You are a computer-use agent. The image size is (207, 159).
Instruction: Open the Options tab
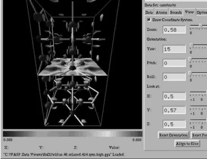[202, 12]
